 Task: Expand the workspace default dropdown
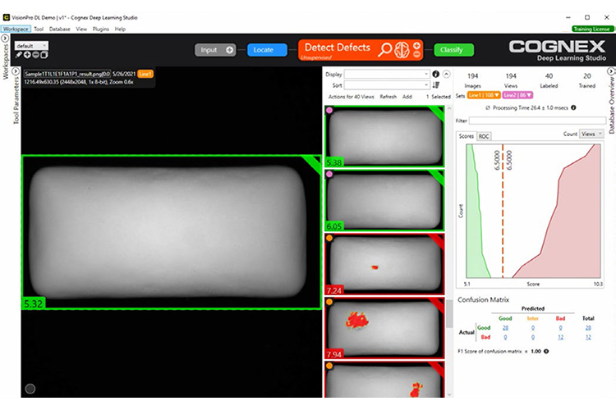pyautogui.click(x=32, y=45)
